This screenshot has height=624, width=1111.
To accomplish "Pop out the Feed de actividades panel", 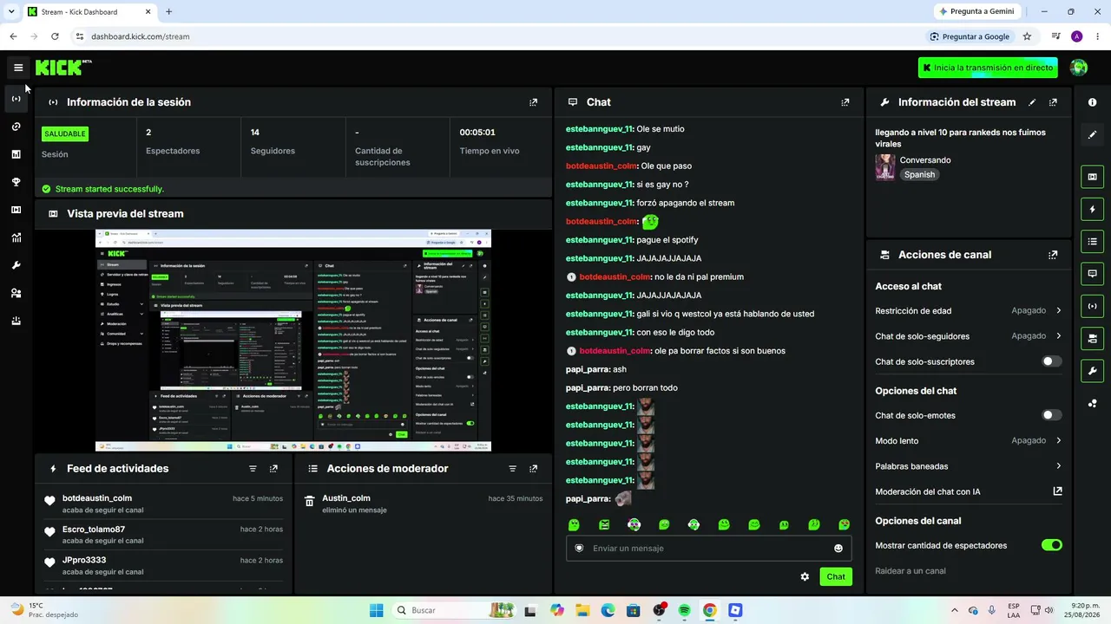I will (x=273, y=469).
